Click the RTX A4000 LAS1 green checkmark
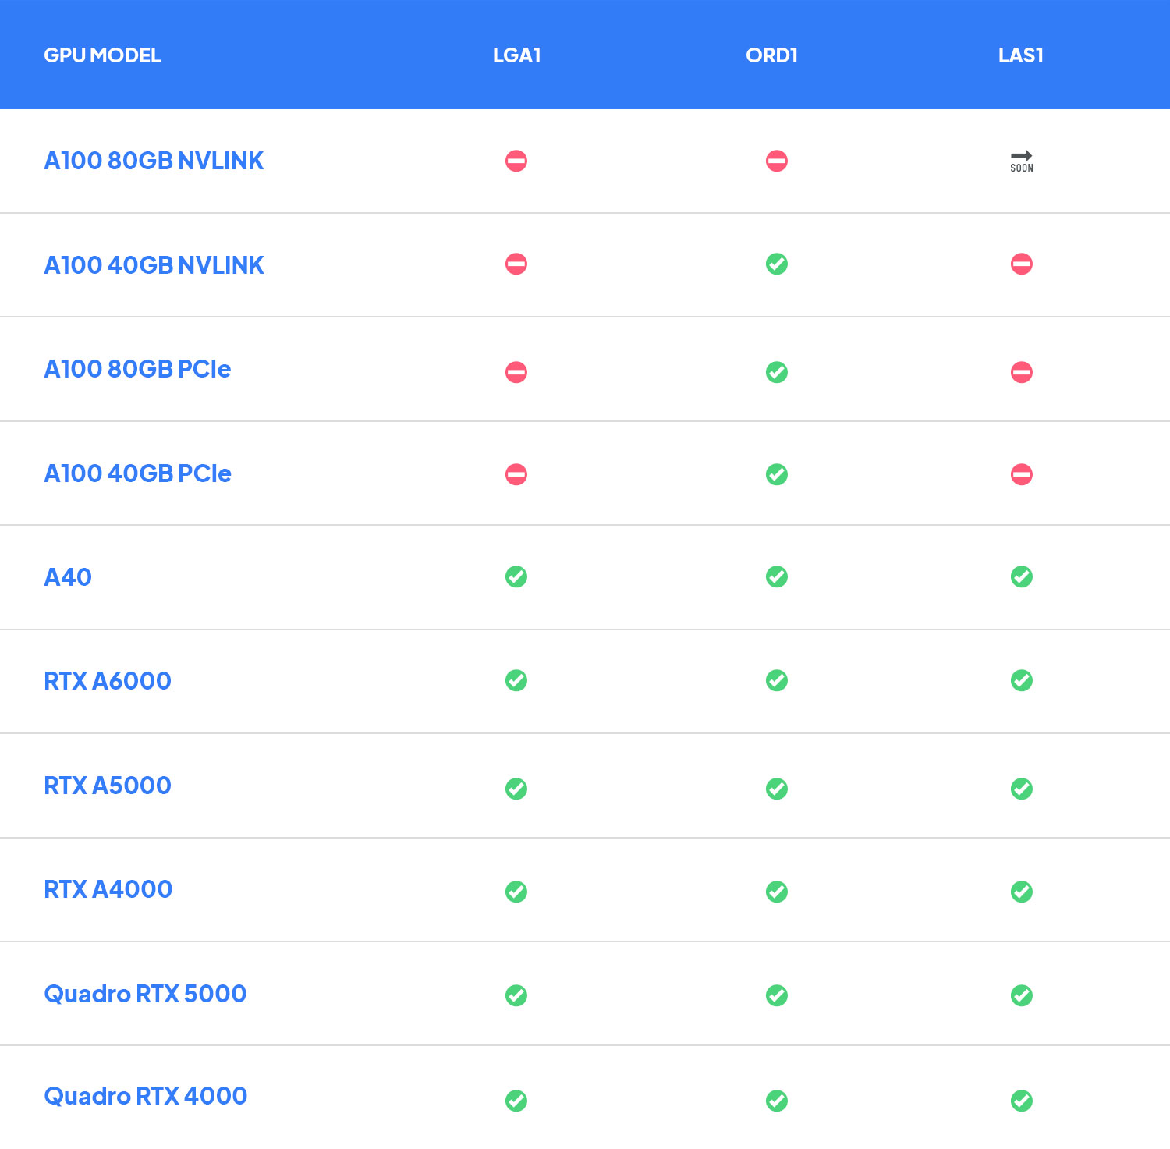Viewport: 1170px width, 1149px height. [1022, 892]
